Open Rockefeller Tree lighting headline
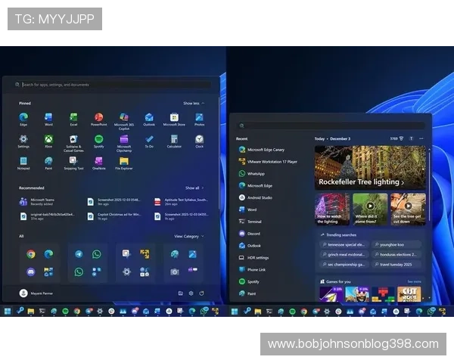Image resolution: width=454 pixels, height=363 pixels. click(362, 181)
